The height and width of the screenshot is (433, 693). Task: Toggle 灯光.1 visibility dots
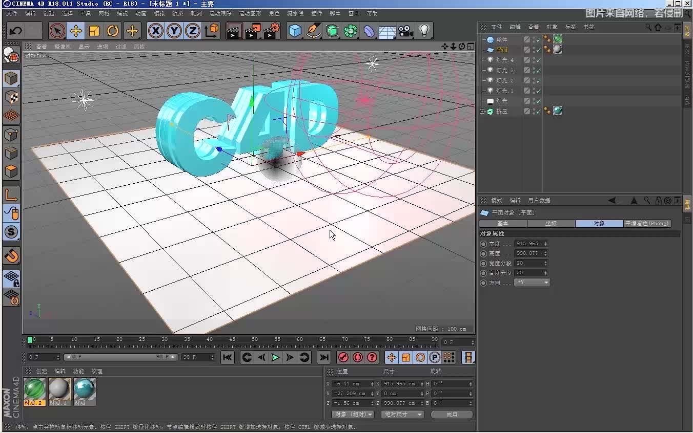[x=533, y=91]
